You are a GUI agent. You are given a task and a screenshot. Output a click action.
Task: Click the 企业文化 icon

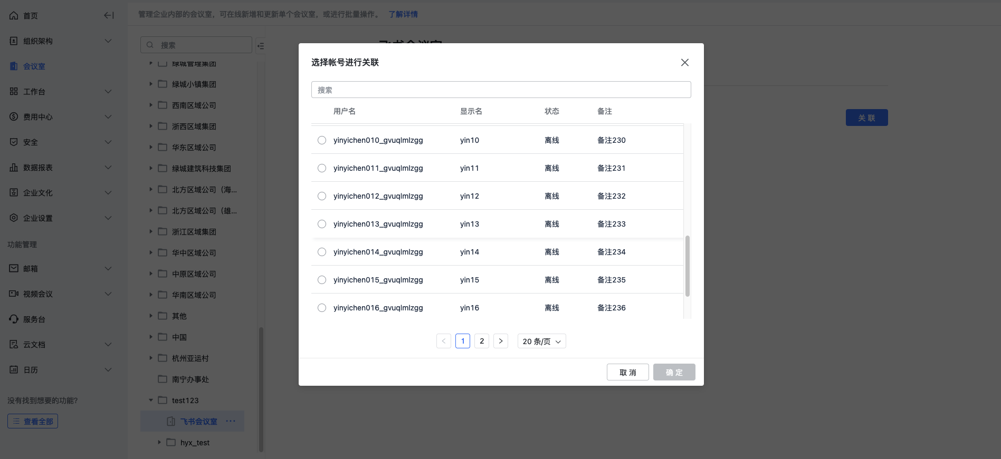(x=14, y=193)
